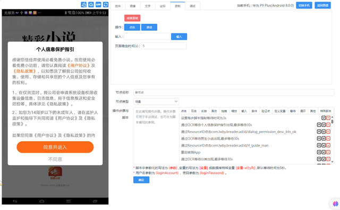This screenshot has width=340, height=210.
Task: Switch to the 控件 tab
Action: [x=118, y=6]
